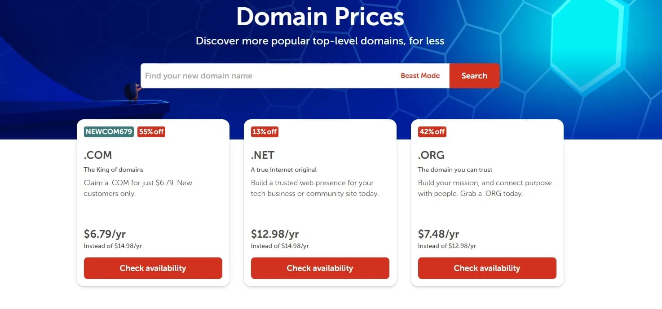Open the .NET domain heading
Screen dimensions: 662x309
(x=262, y=155)
